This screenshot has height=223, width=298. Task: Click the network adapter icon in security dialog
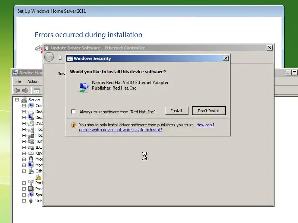pos(83,87)
